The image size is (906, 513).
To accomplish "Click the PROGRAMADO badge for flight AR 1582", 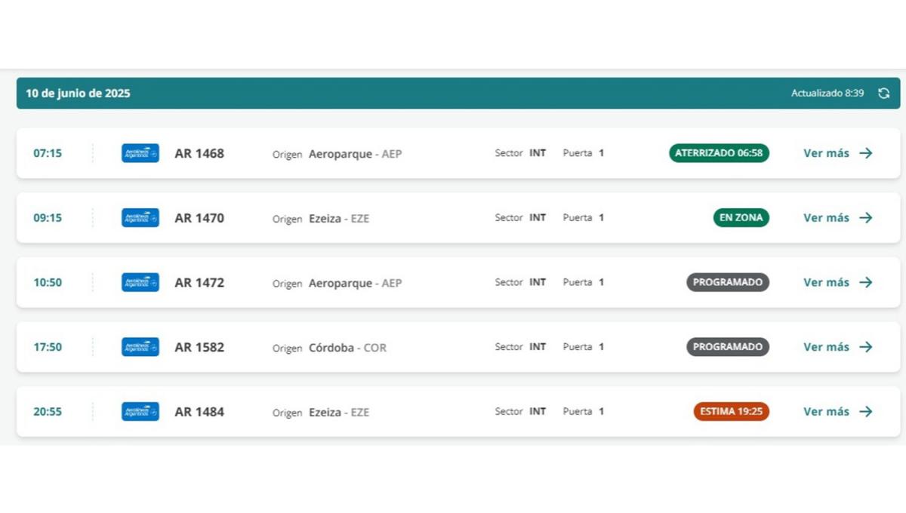I will pos(727,347).
